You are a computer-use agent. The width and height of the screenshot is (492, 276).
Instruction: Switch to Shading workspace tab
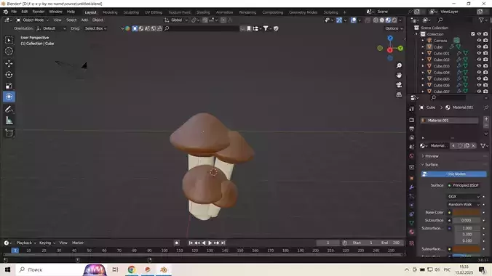pyautogui.click(x=203, y=12)
